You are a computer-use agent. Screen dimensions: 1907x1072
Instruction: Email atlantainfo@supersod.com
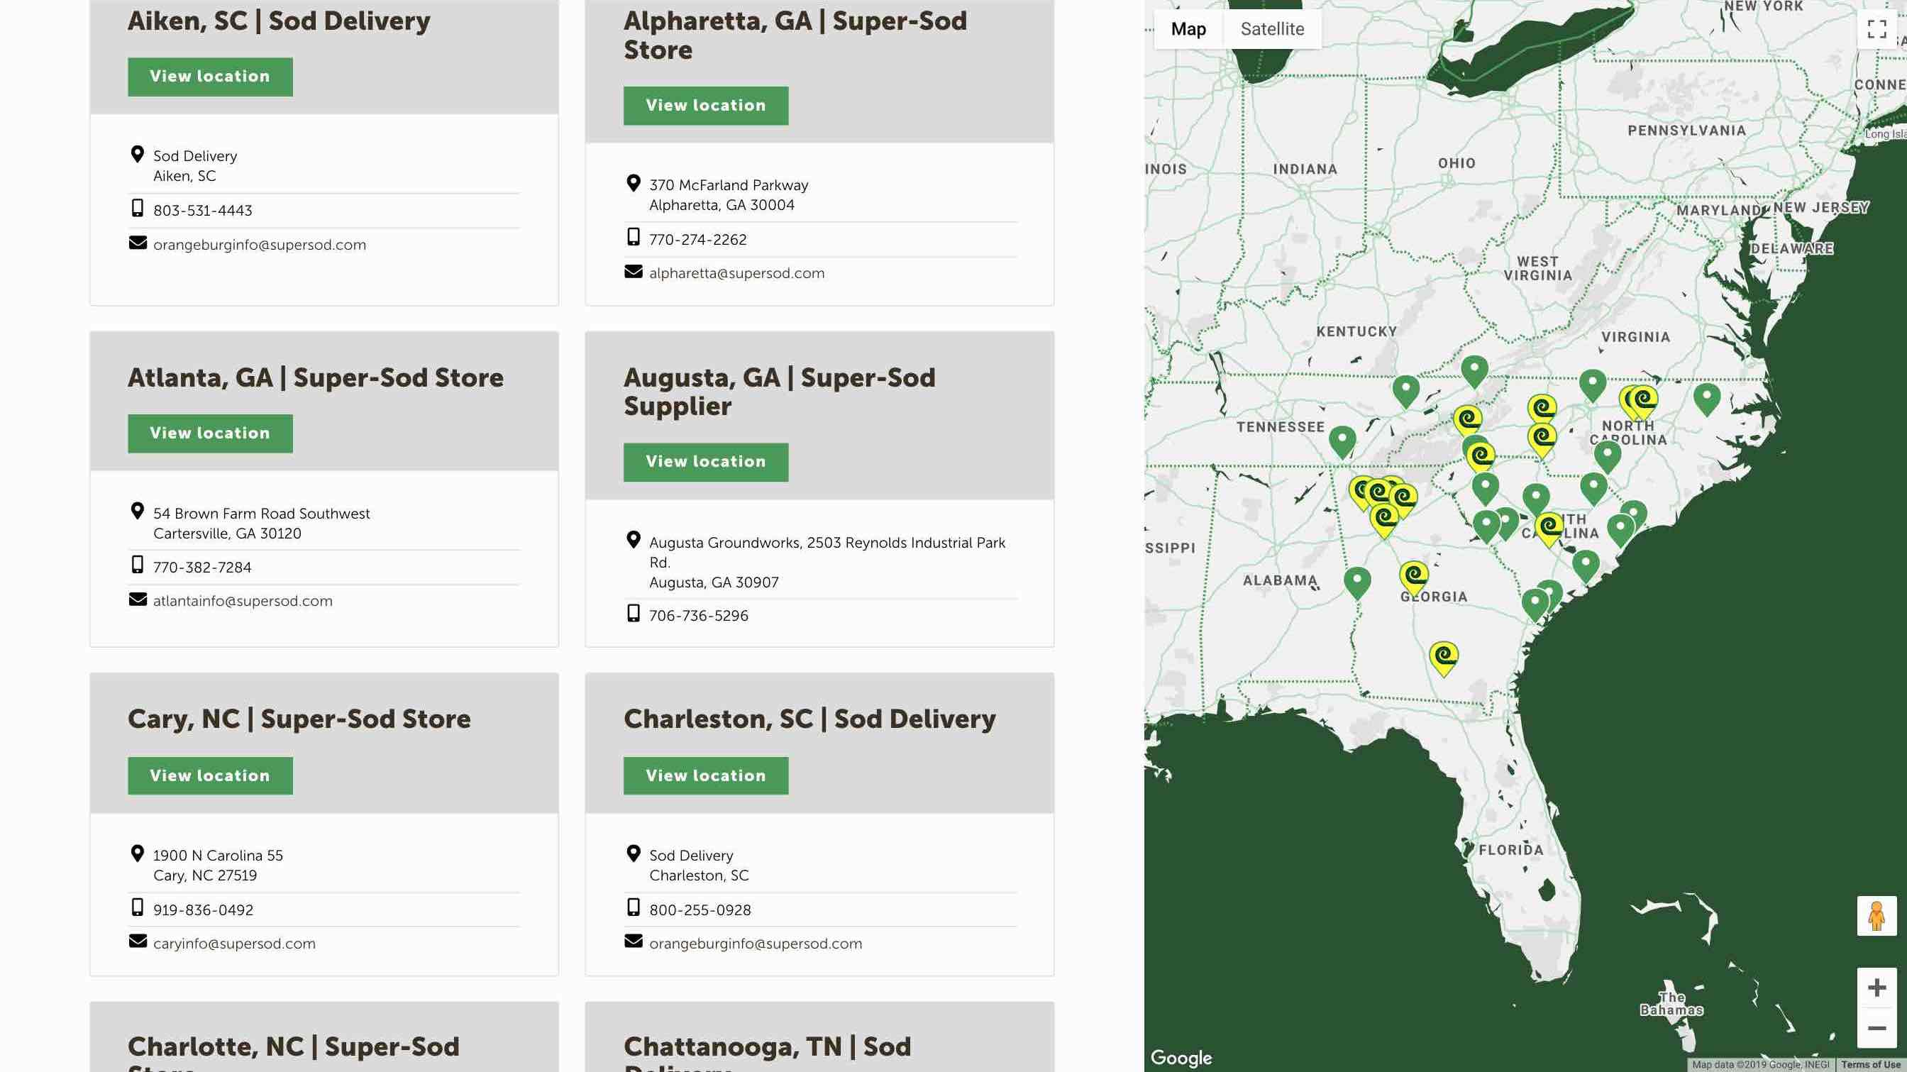[243, 601]
